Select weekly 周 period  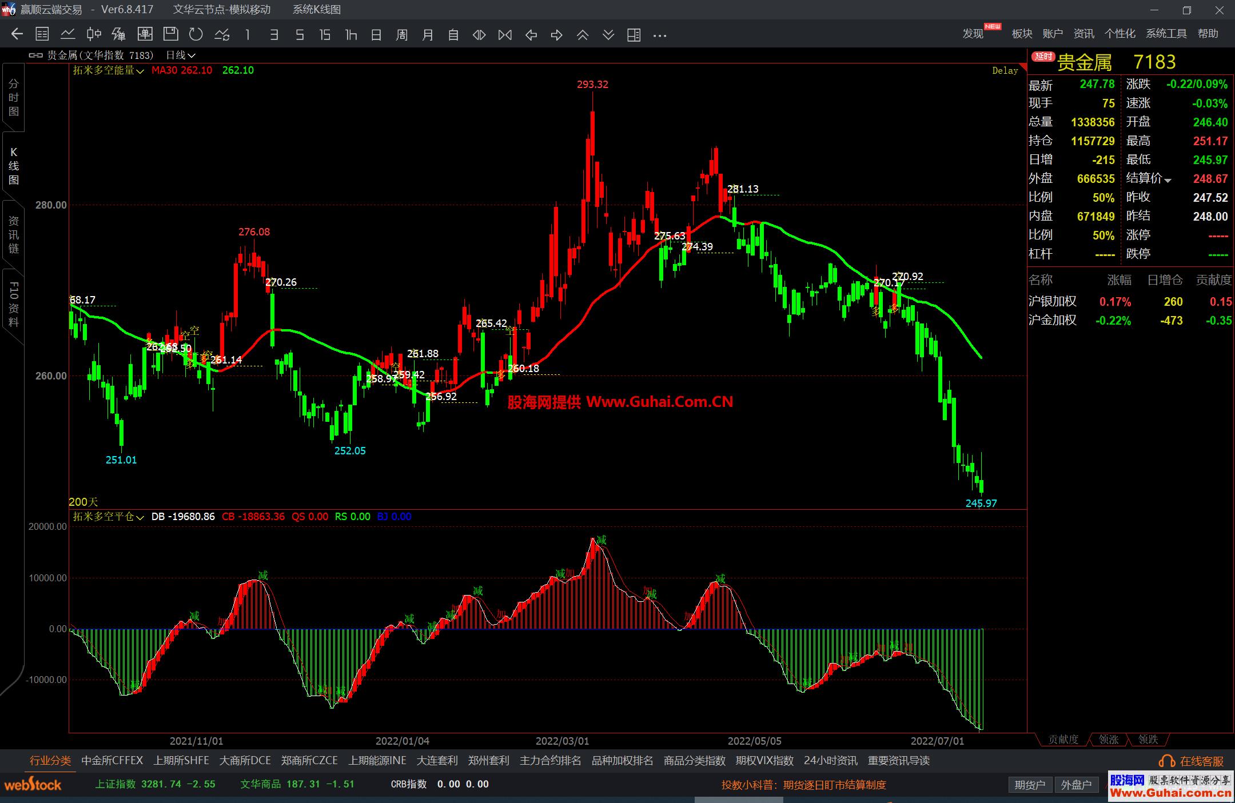(x=402, y=35)
